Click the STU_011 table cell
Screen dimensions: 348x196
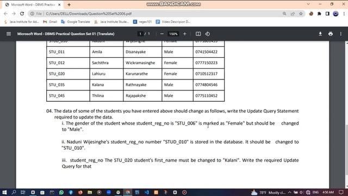click(x=68, y=52)
